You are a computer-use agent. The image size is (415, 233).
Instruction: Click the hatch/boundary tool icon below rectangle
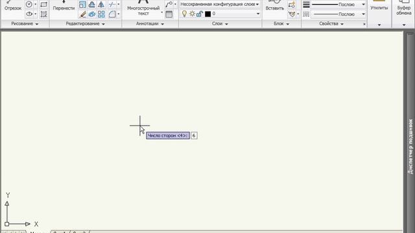click(x=43, y=14)
